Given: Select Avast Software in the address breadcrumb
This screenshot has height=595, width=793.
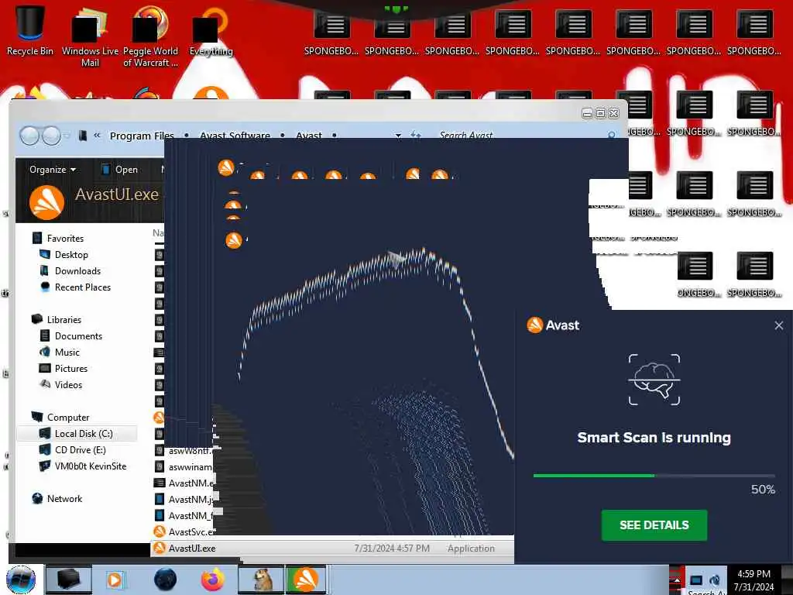Looking at the screenshot, I should [235, 136].
